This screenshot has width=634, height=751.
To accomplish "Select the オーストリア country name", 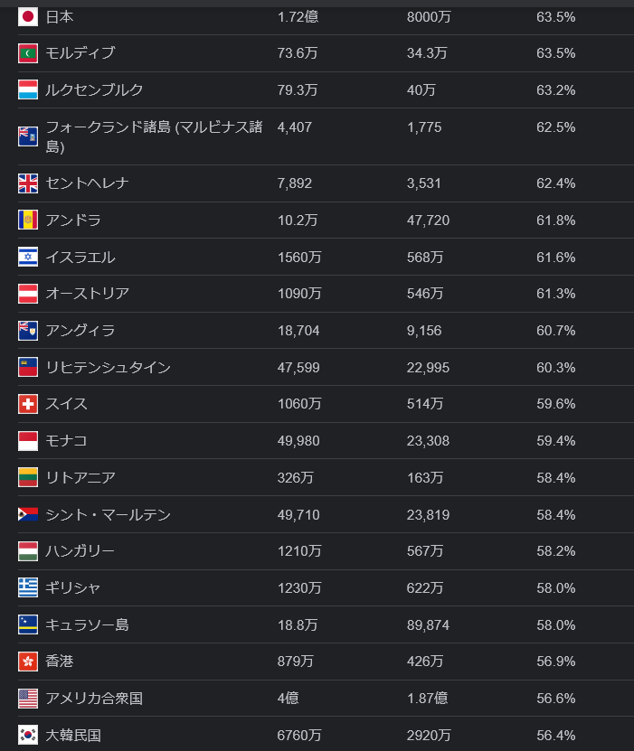I will coord(87,294).
